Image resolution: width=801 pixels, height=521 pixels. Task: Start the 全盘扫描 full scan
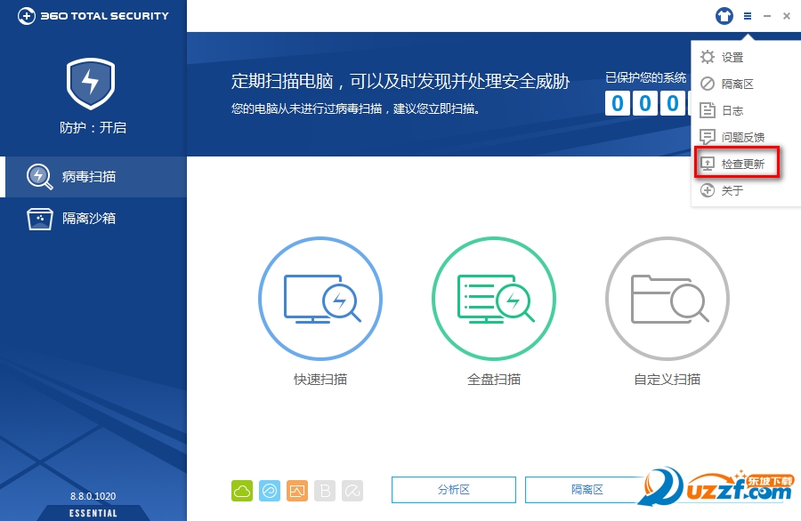point(494,299)
